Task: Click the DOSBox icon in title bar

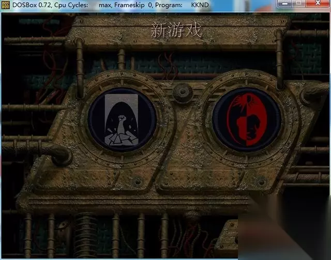Action: [6, 5]
